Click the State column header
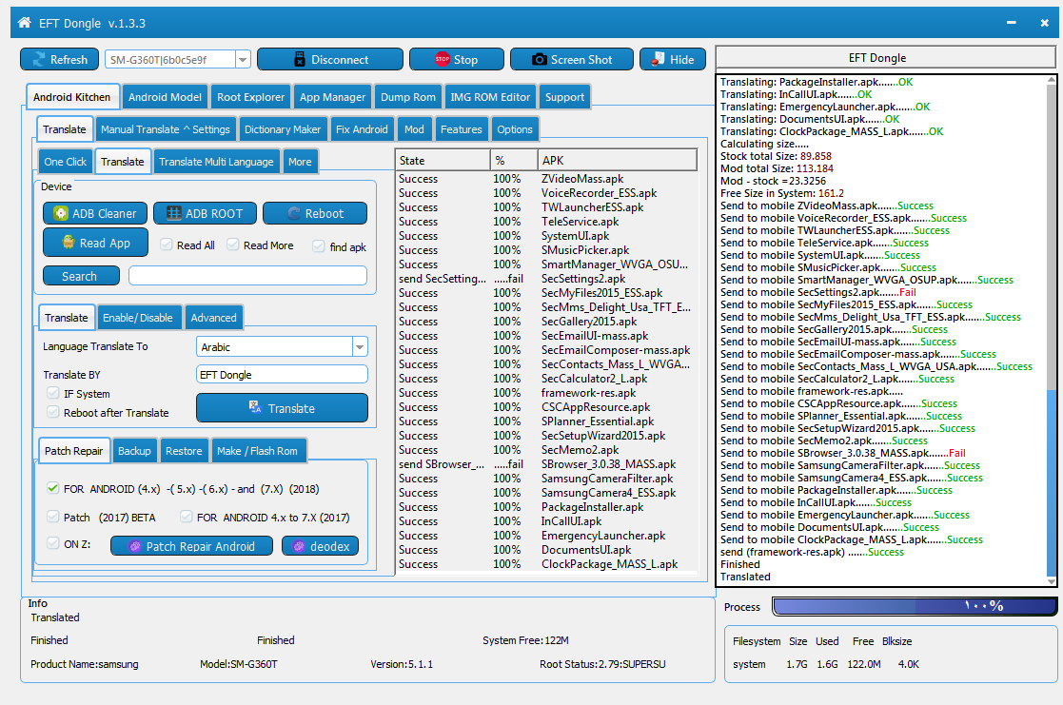This screenshot has height=705, width=1063. click(x=443, y=160)
